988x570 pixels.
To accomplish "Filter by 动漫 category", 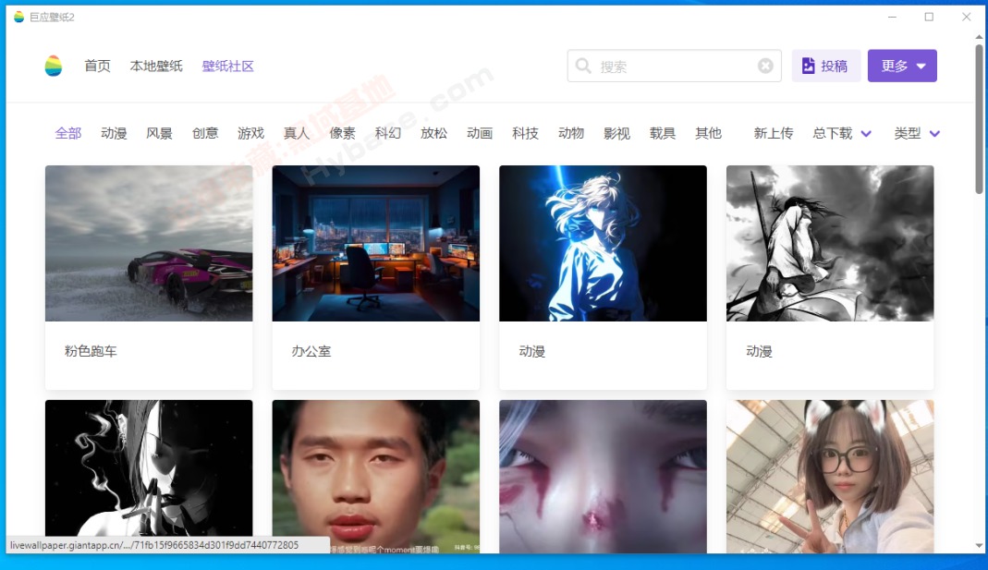I will (114, 134).
